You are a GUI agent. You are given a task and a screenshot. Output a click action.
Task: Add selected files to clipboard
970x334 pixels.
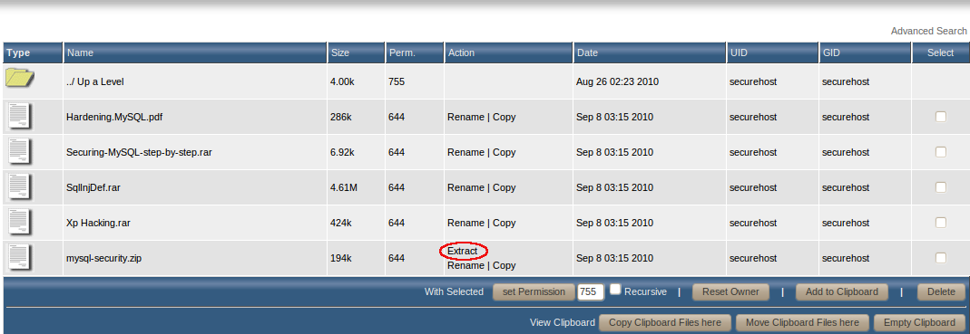pyautogui.click(x=841, y=292)
